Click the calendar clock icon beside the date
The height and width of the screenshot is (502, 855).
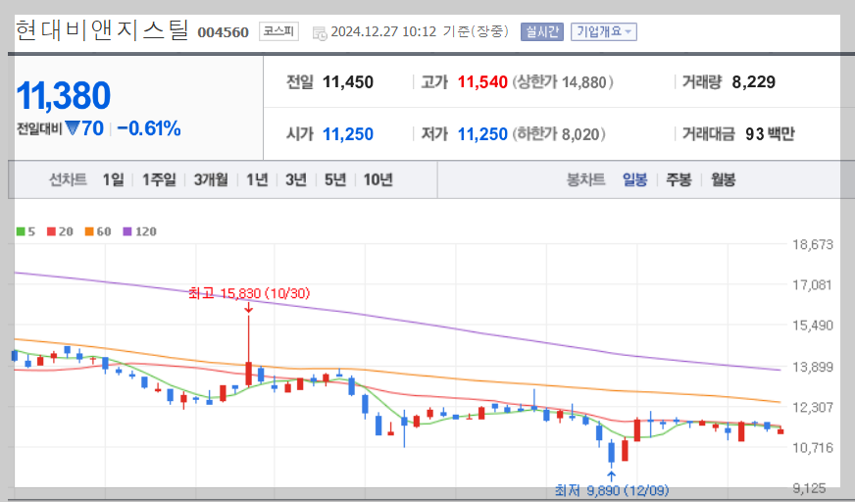click(x=320, y=32)
